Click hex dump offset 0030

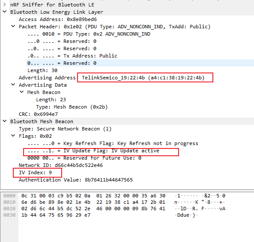tap(9, 215)
